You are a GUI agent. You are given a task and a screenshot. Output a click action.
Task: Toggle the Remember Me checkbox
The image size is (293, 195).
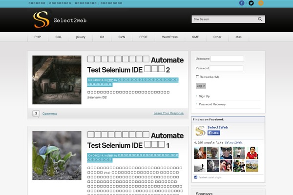197,77
